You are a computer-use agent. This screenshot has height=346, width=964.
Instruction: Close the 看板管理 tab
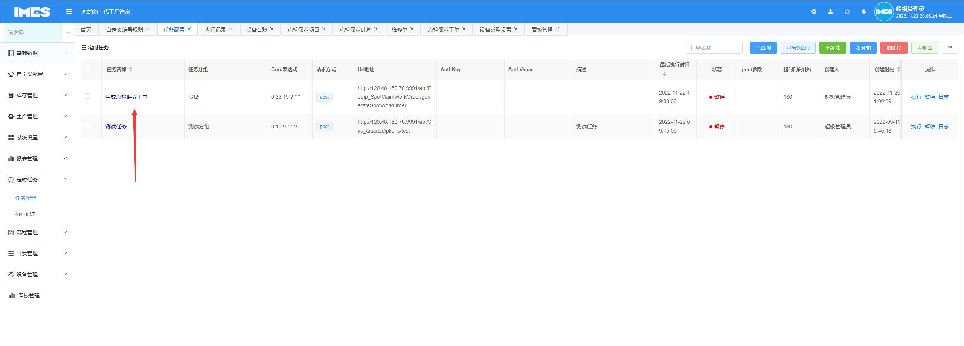click(557, 29)
